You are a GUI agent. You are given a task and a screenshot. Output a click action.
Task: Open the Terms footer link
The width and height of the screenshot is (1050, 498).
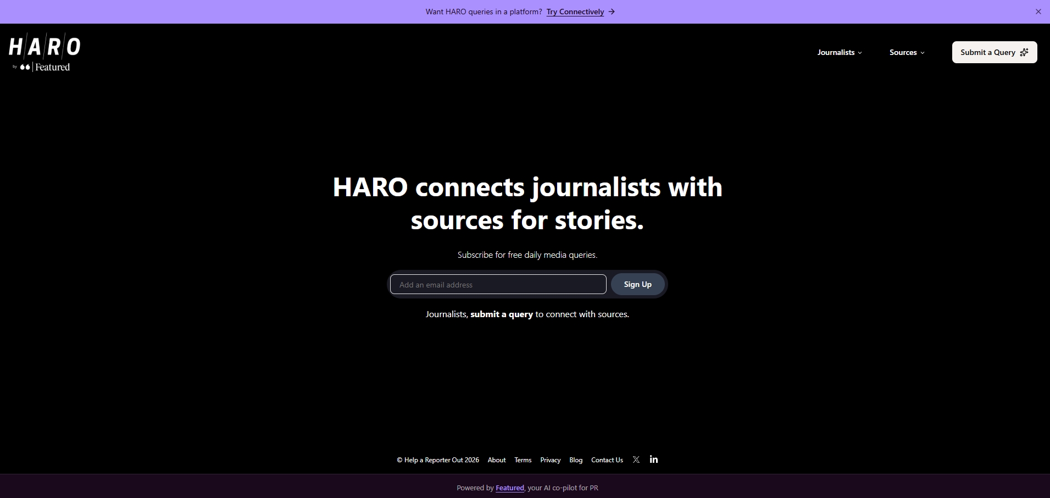[x=523, y=460]
